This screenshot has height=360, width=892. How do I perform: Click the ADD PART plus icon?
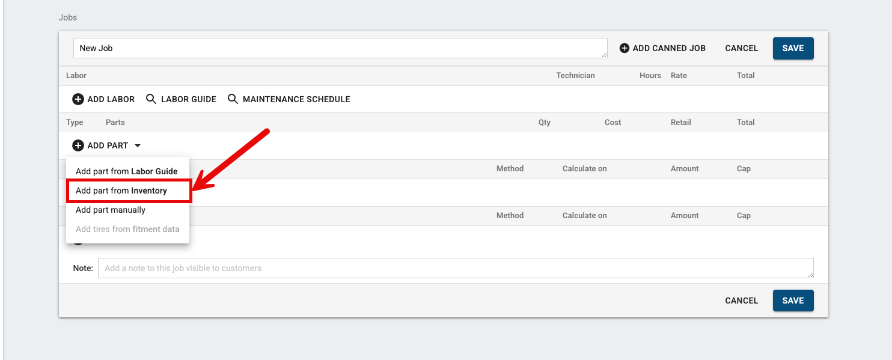pyautogui.click(x=78, y=145)
